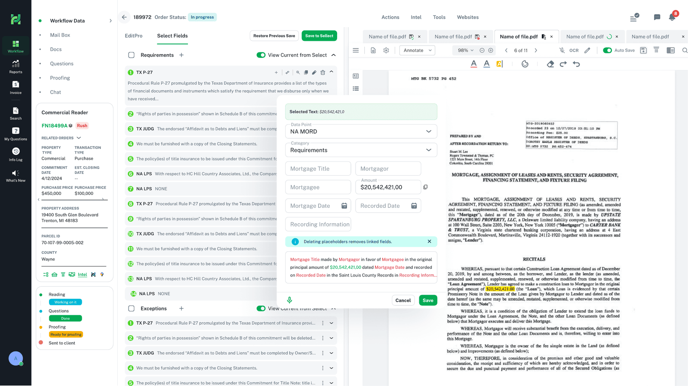Open the notification bell with badge 8
This screenshot has height=386, width=688.
672,17
